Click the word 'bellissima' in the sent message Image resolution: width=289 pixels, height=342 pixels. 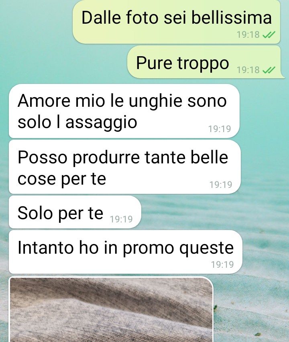232,17
